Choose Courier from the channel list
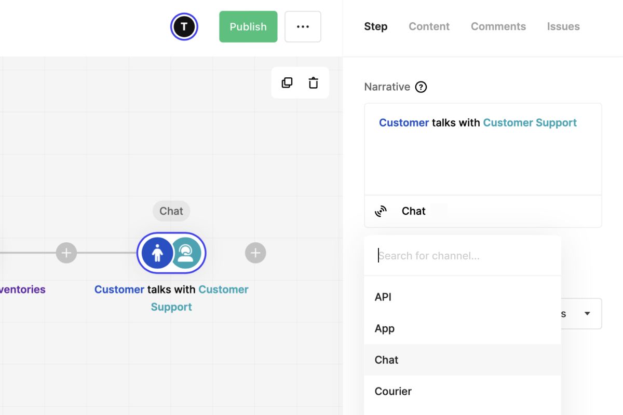The width and height of the screenshot is (623, 415). click(463, 391)
